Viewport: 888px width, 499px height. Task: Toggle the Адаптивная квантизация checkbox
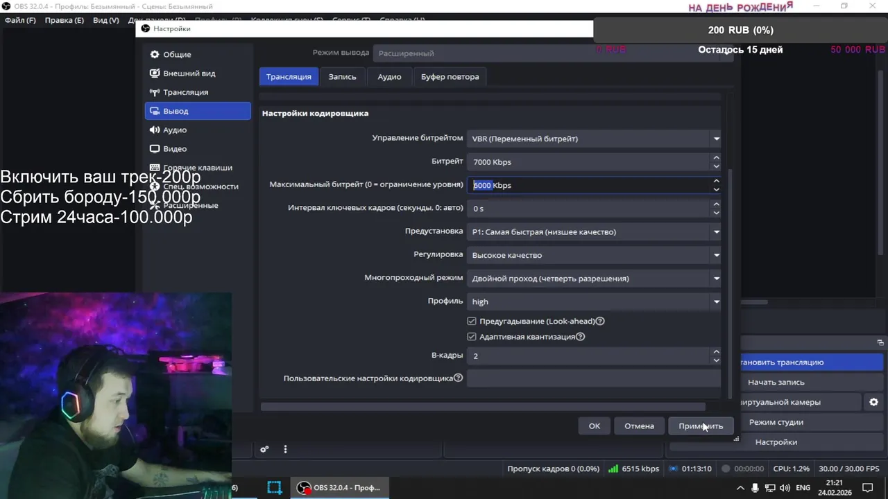[x=472, y=337]
